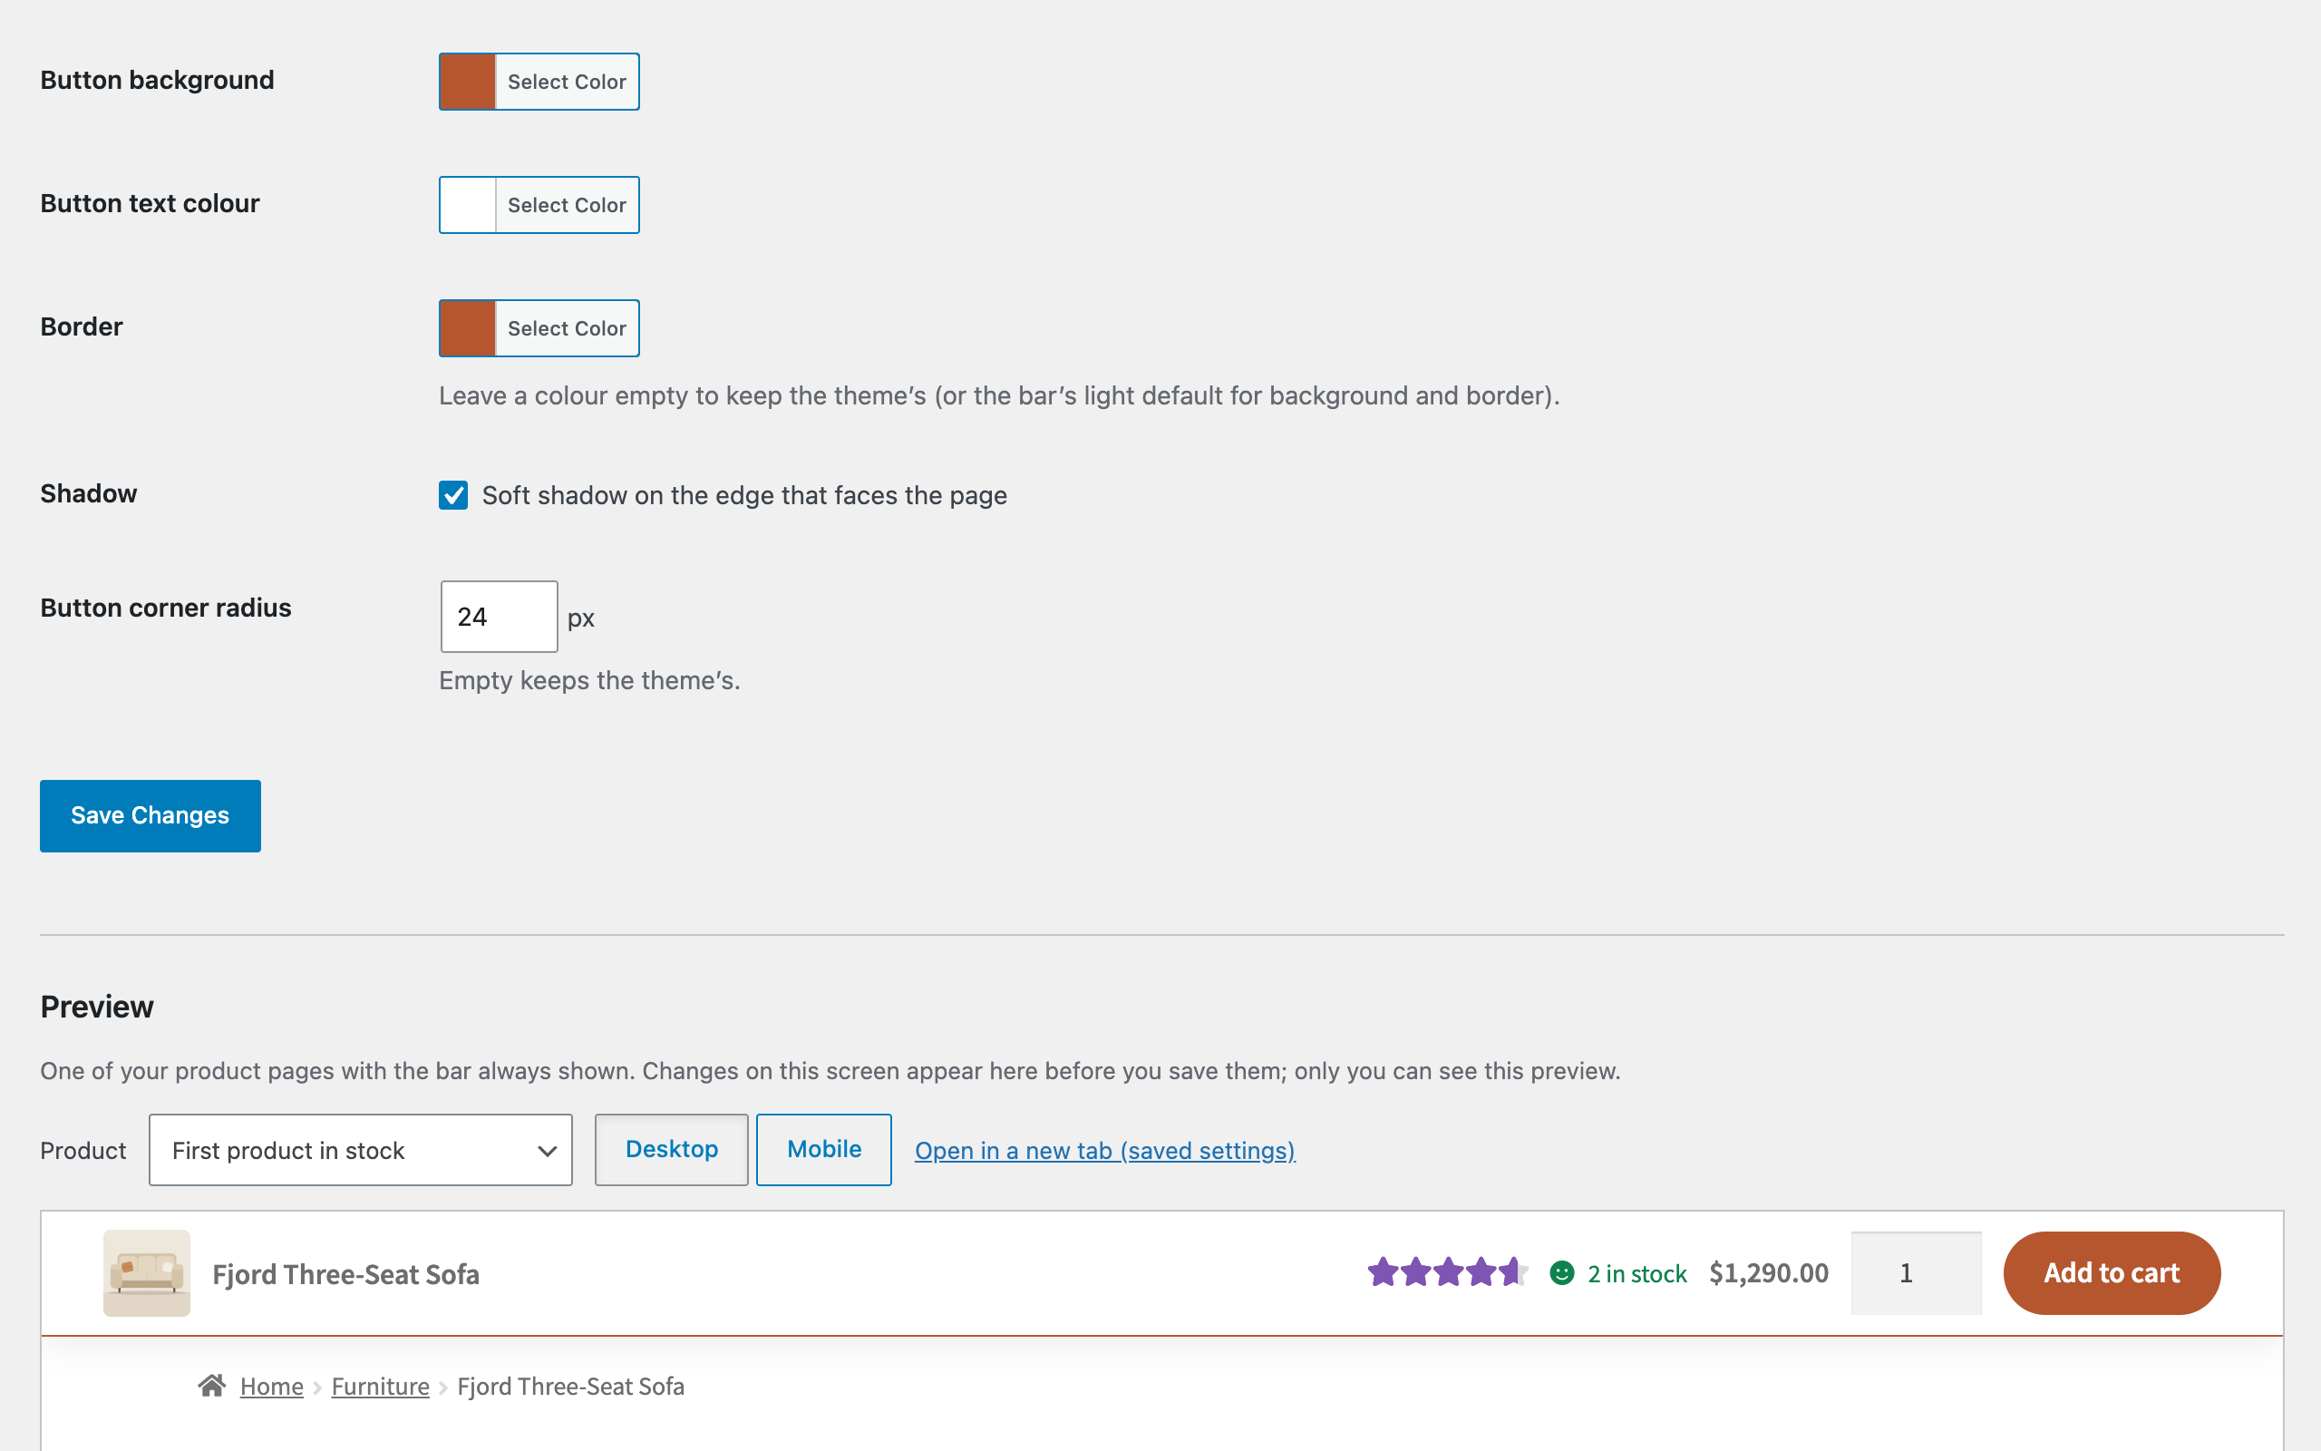Open Select Color for Border
2321x1451 pixels.
[x=567, y=328]
